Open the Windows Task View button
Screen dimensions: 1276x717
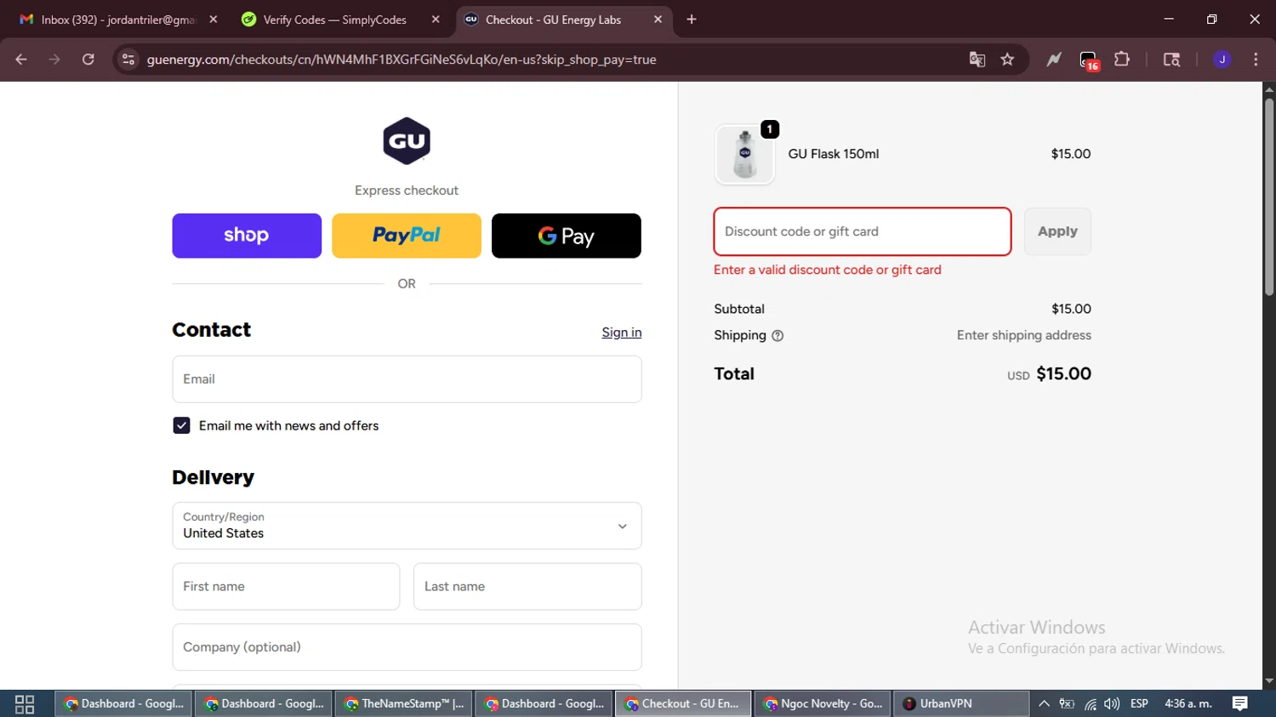click(25, 704)
